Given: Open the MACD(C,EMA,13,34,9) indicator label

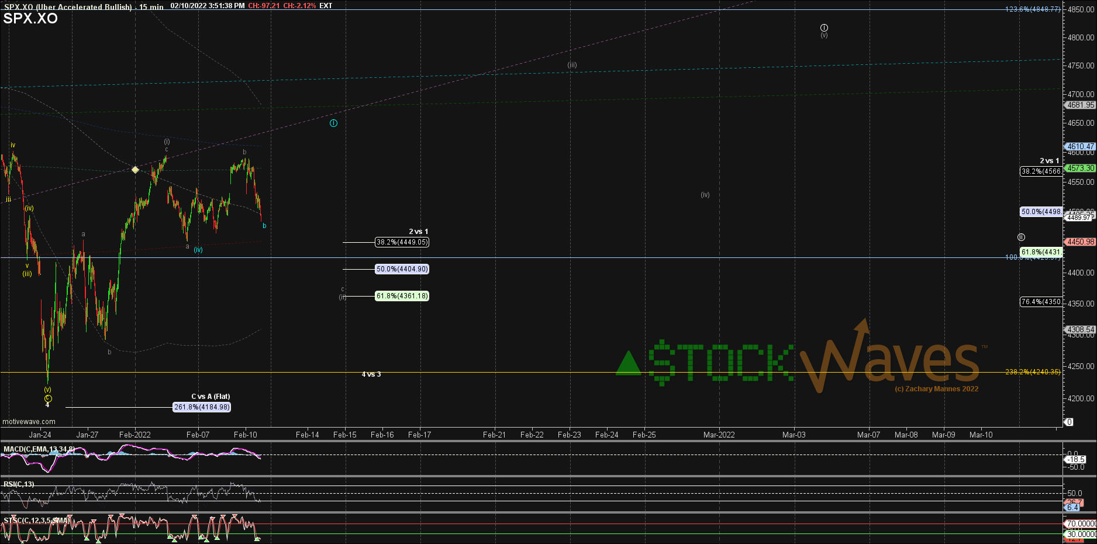Looking at the screenshot, I should point(39,449).
